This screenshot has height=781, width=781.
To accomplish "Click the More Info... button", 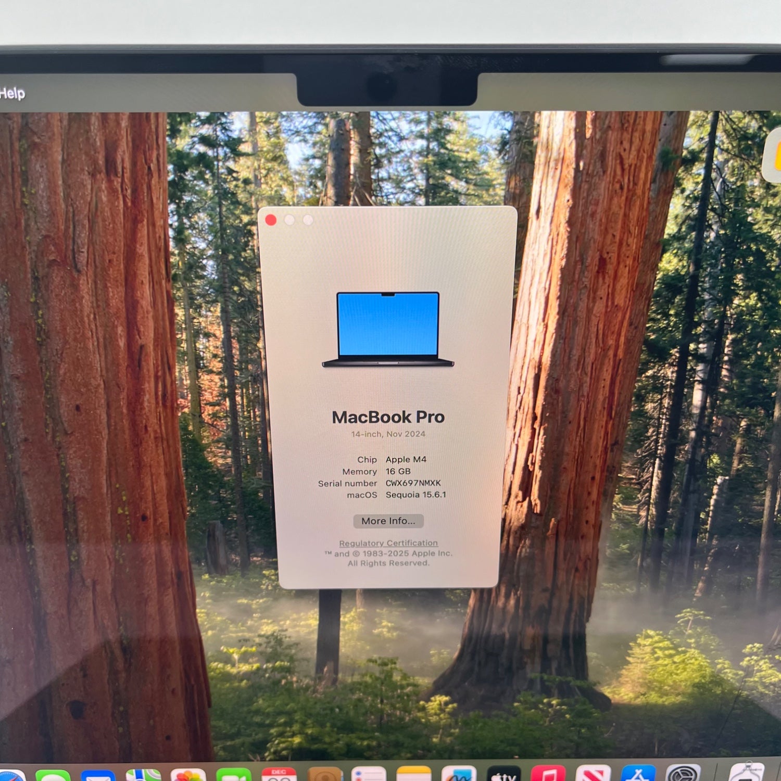I will [388, 521].
